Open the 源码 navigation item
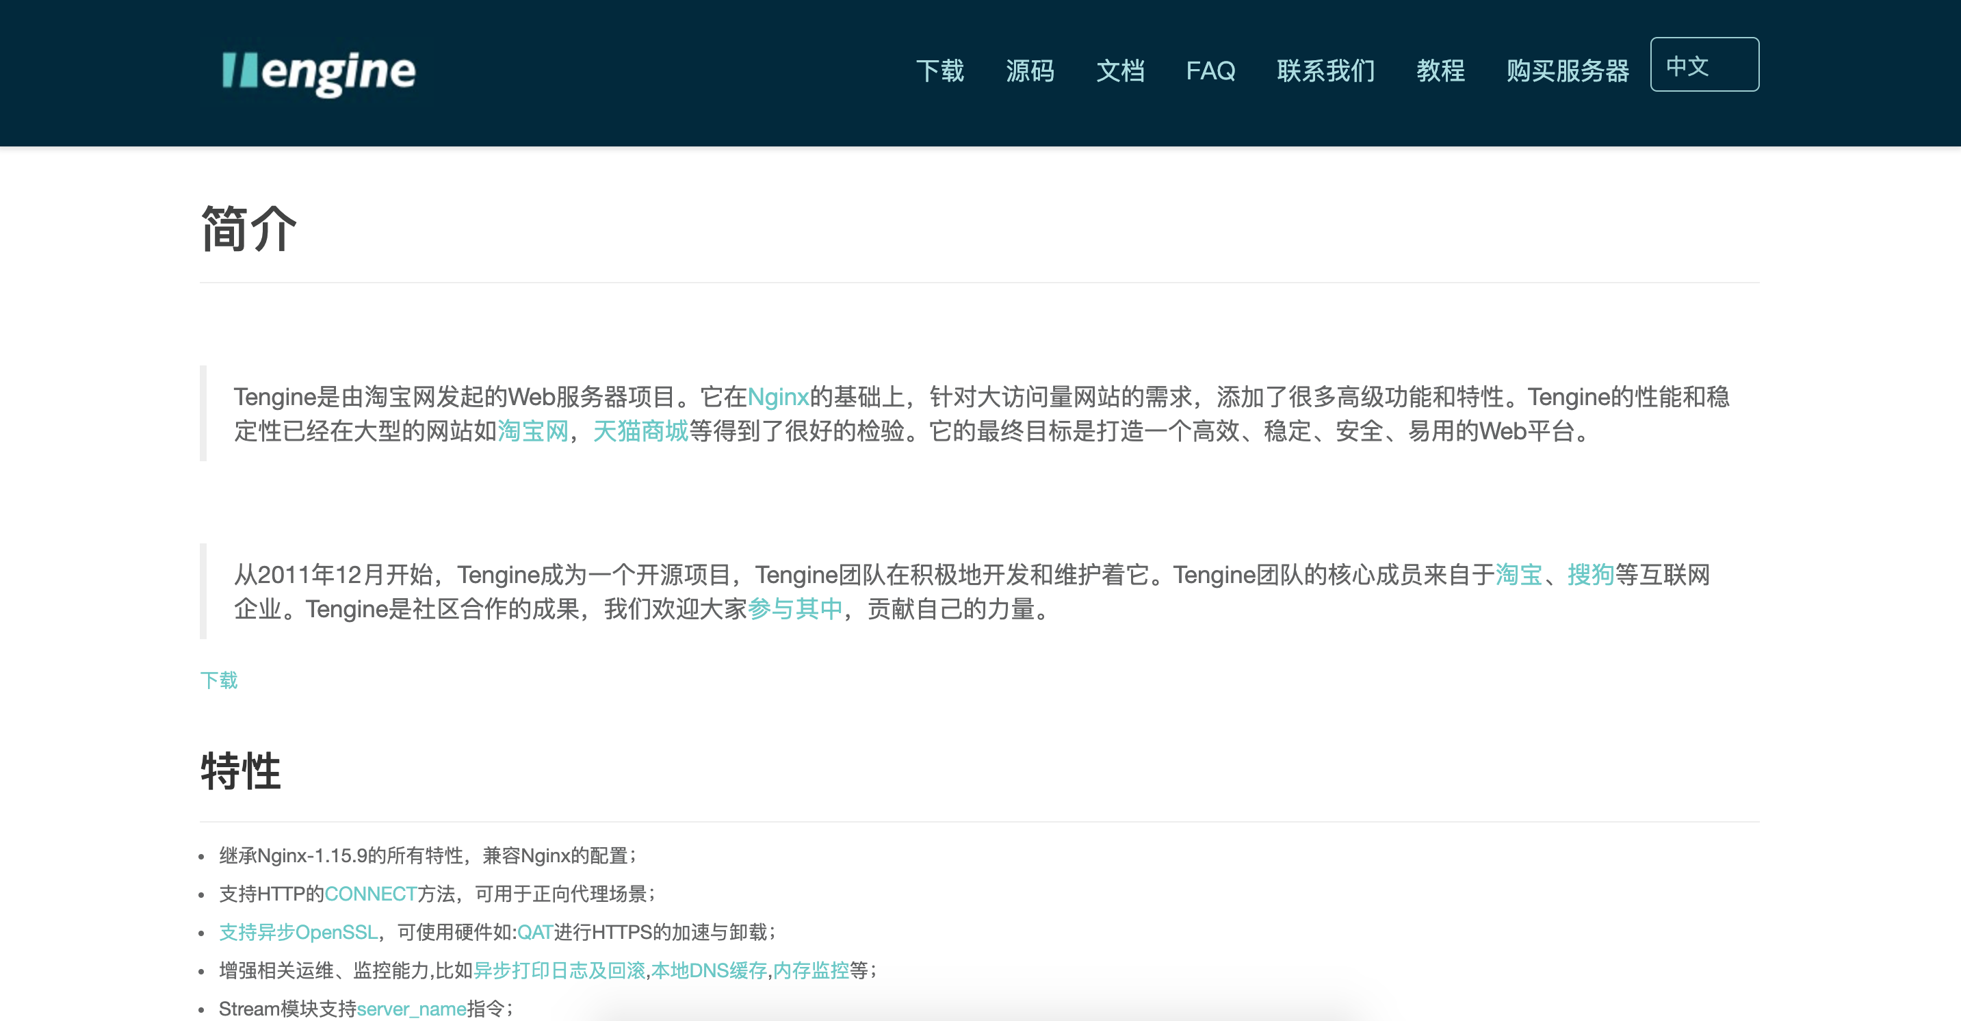Viewport: 1961px width, 1021px height. [x=1029, y=70]
